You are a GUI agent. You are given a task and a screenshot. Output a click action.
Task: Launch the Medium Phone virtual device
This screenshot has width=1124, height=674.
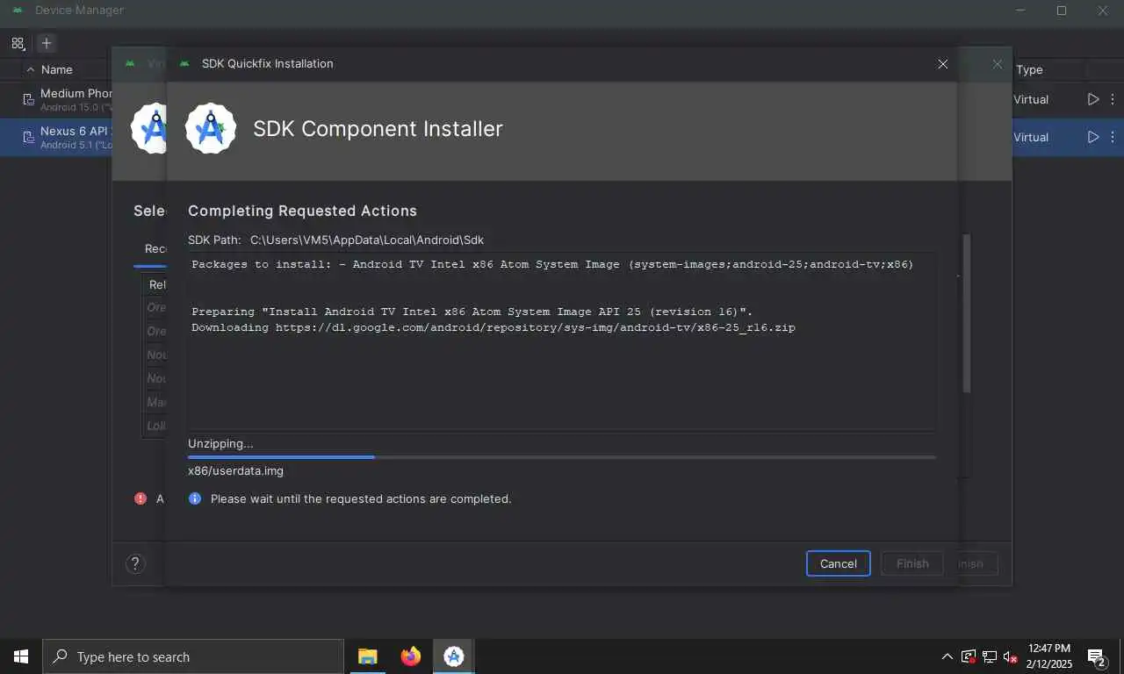[1093, 99]
